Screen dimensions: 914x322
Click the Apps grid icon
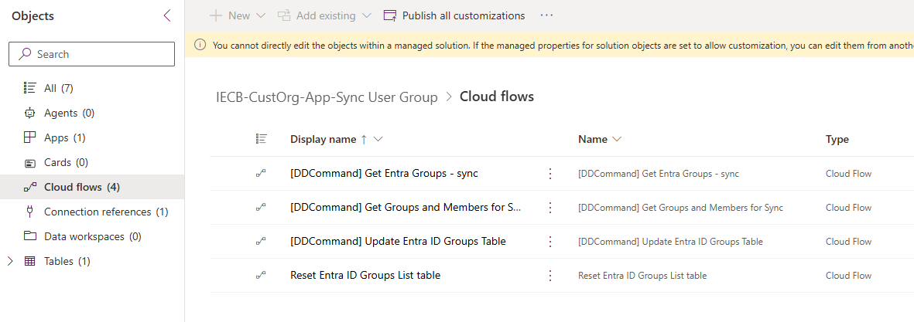point(30,137)
